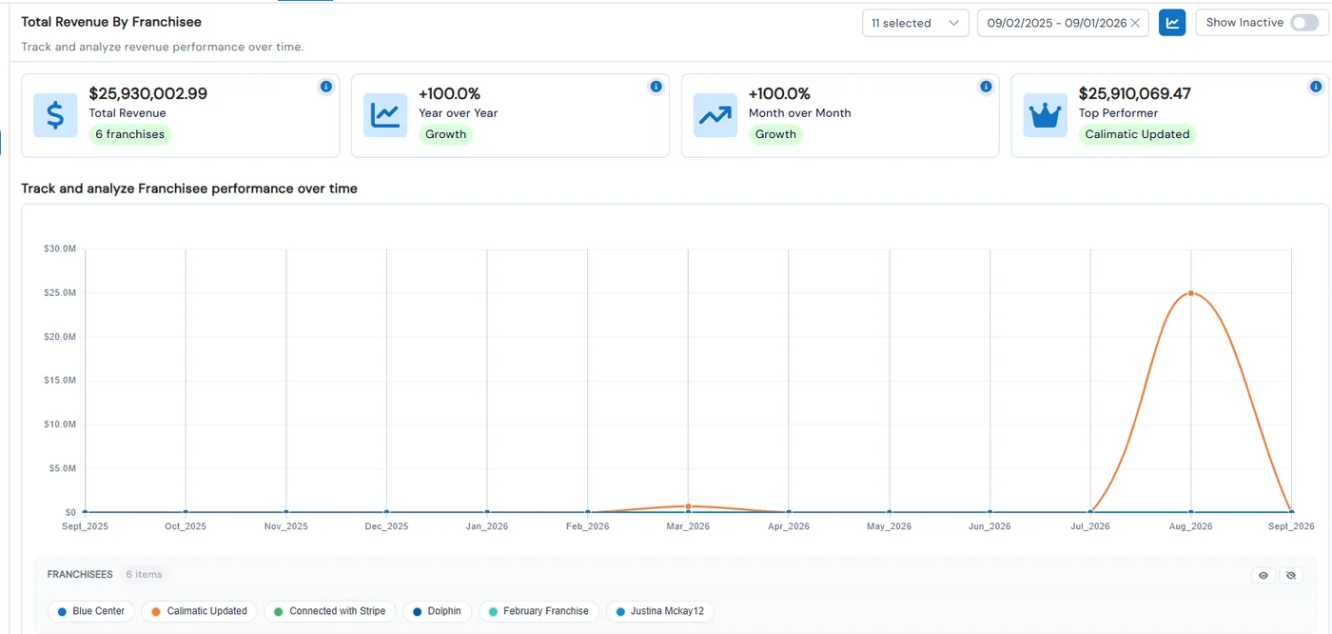Toggle the Show Inactive switch

(x=1304, y=23)
